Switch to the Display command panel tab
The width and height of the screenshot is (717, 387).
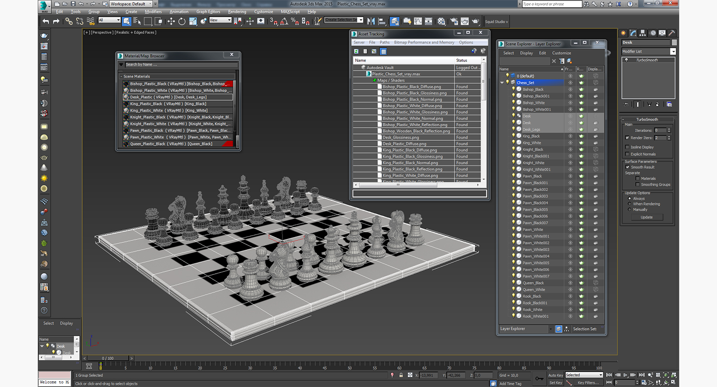pyautogui.click(x=662, y=33)
